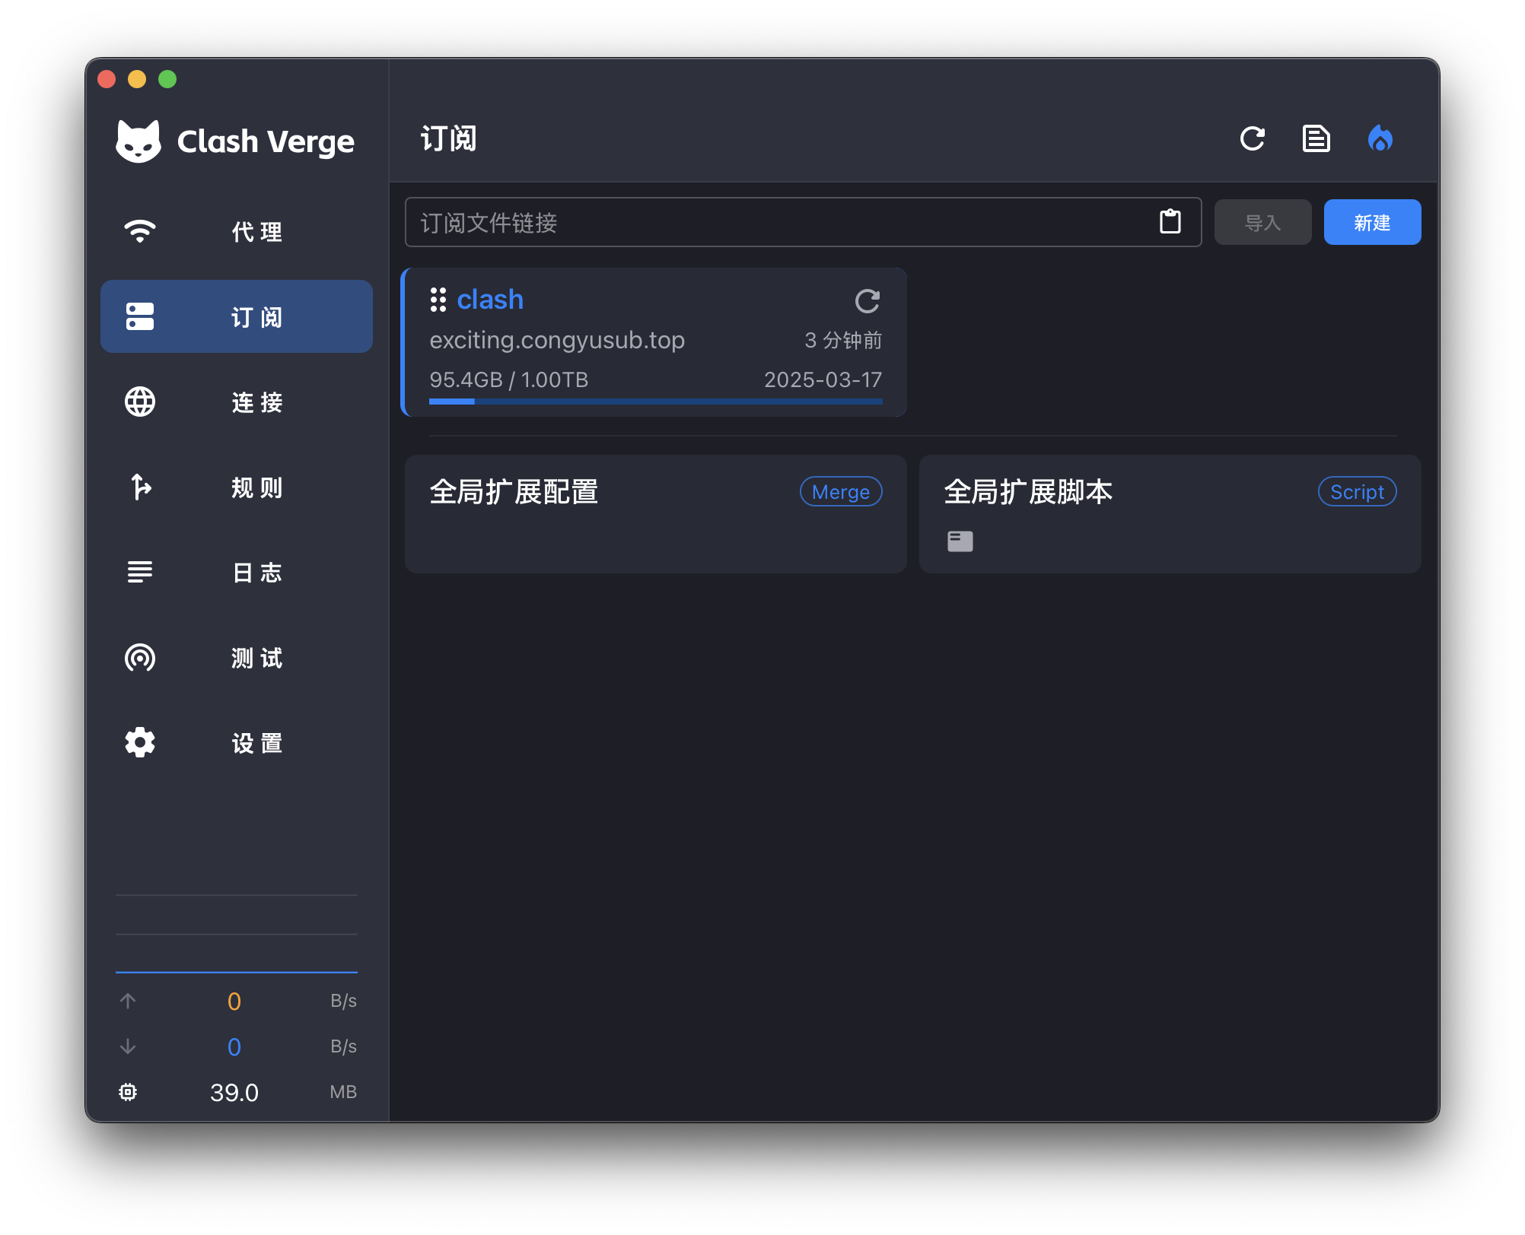
Task: Click the notes/document icon in top toolbar
Action: point(1316,138)
